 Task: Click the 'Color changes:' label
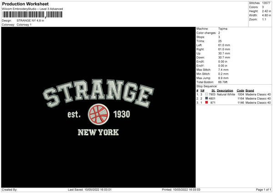click(x=206, y=33)
